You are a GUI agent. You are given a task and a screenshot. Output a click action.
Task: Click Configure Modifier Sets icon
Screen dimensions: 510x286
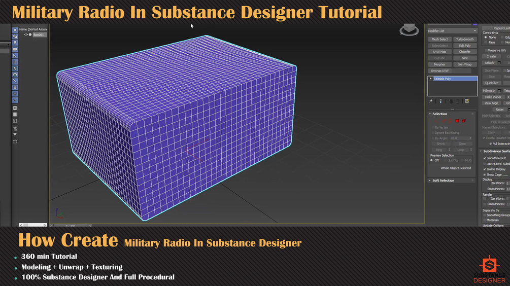(x=467, y=101)
